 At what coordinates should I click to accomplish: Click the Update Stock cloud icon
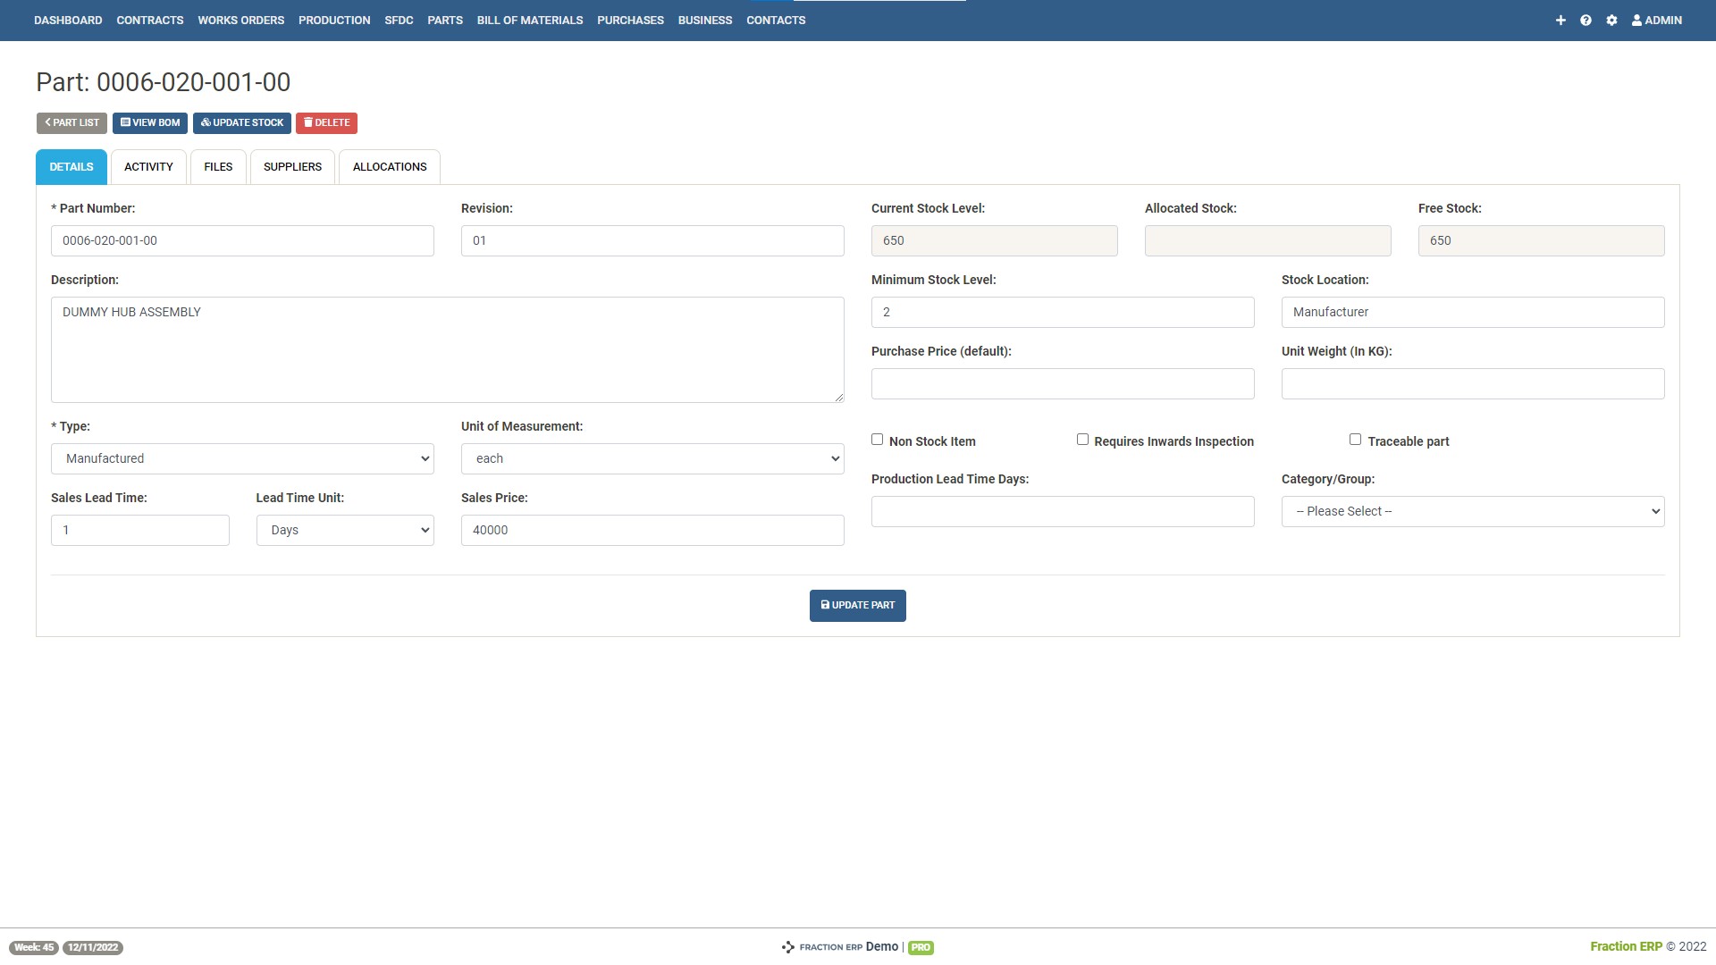coord(205,122)
